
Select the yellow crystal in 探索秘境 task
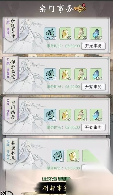[65, 74]
